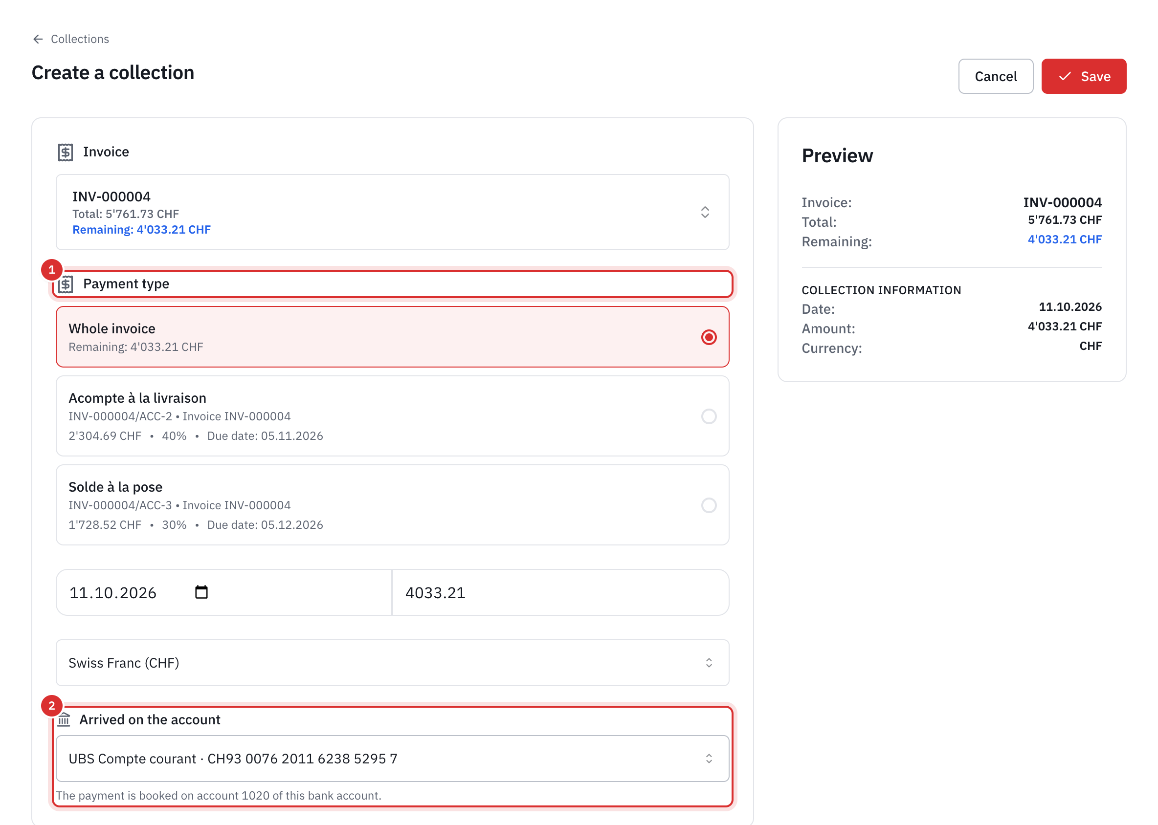
Task: Click the back arrow next to Collections
Action: point(38,39)
